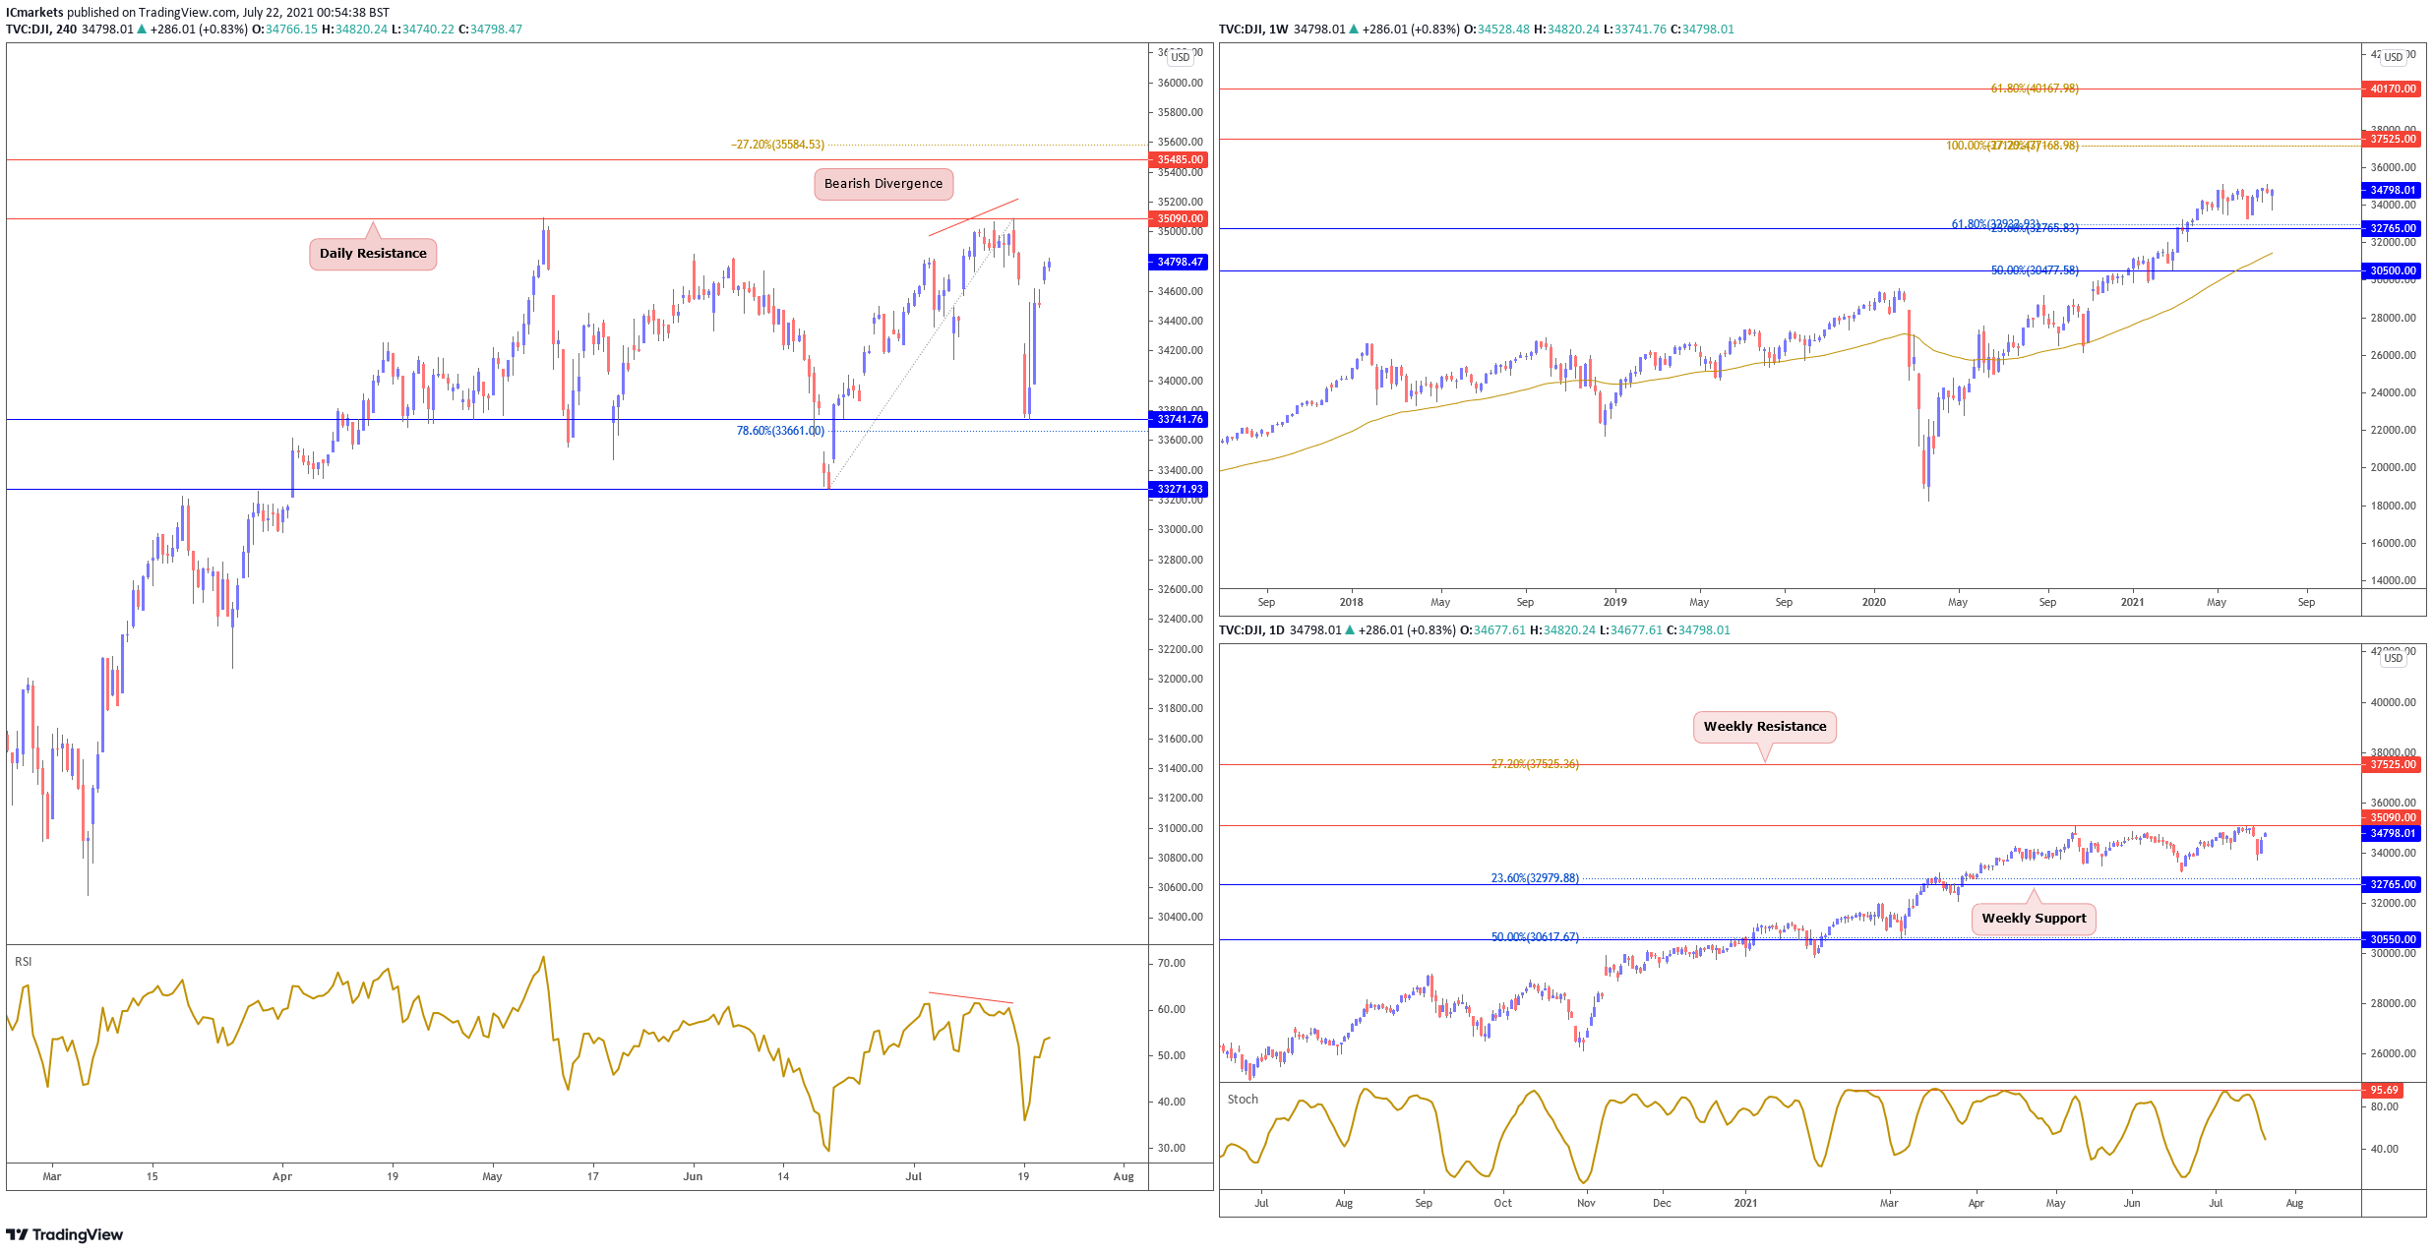Click the 40000.00 price on daily chart scale
This screenshot has width=2433, height=1253.
click(x=2393, y=702)
